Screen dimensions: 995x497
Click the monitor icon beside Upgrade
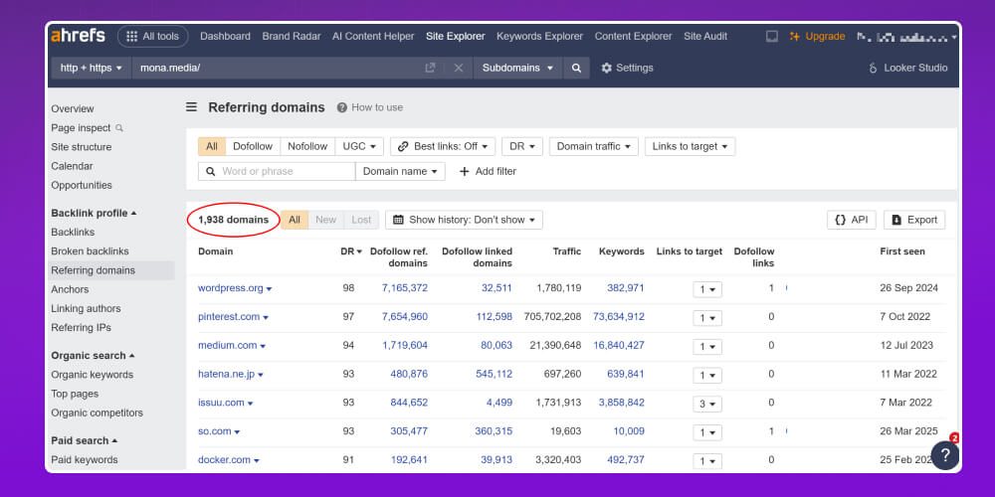772,36
